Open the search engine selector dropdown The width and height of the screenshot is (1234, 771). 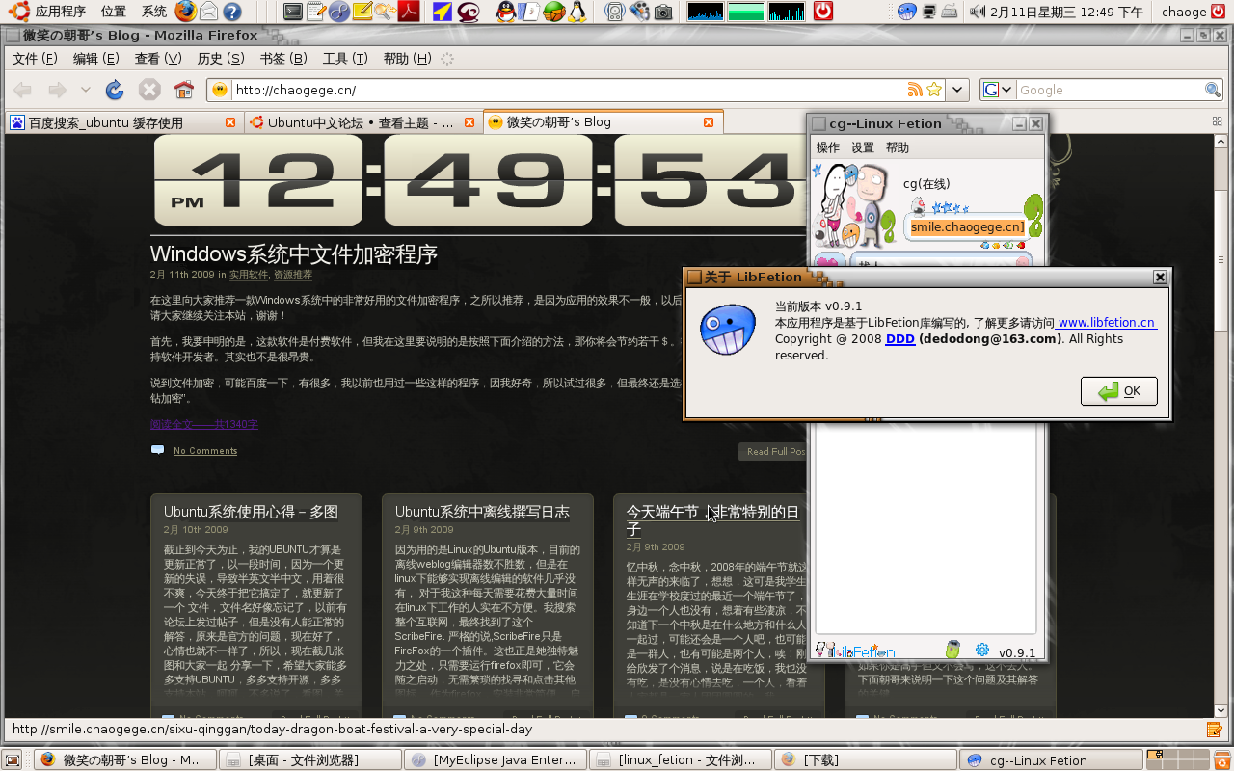click(999, 90)
